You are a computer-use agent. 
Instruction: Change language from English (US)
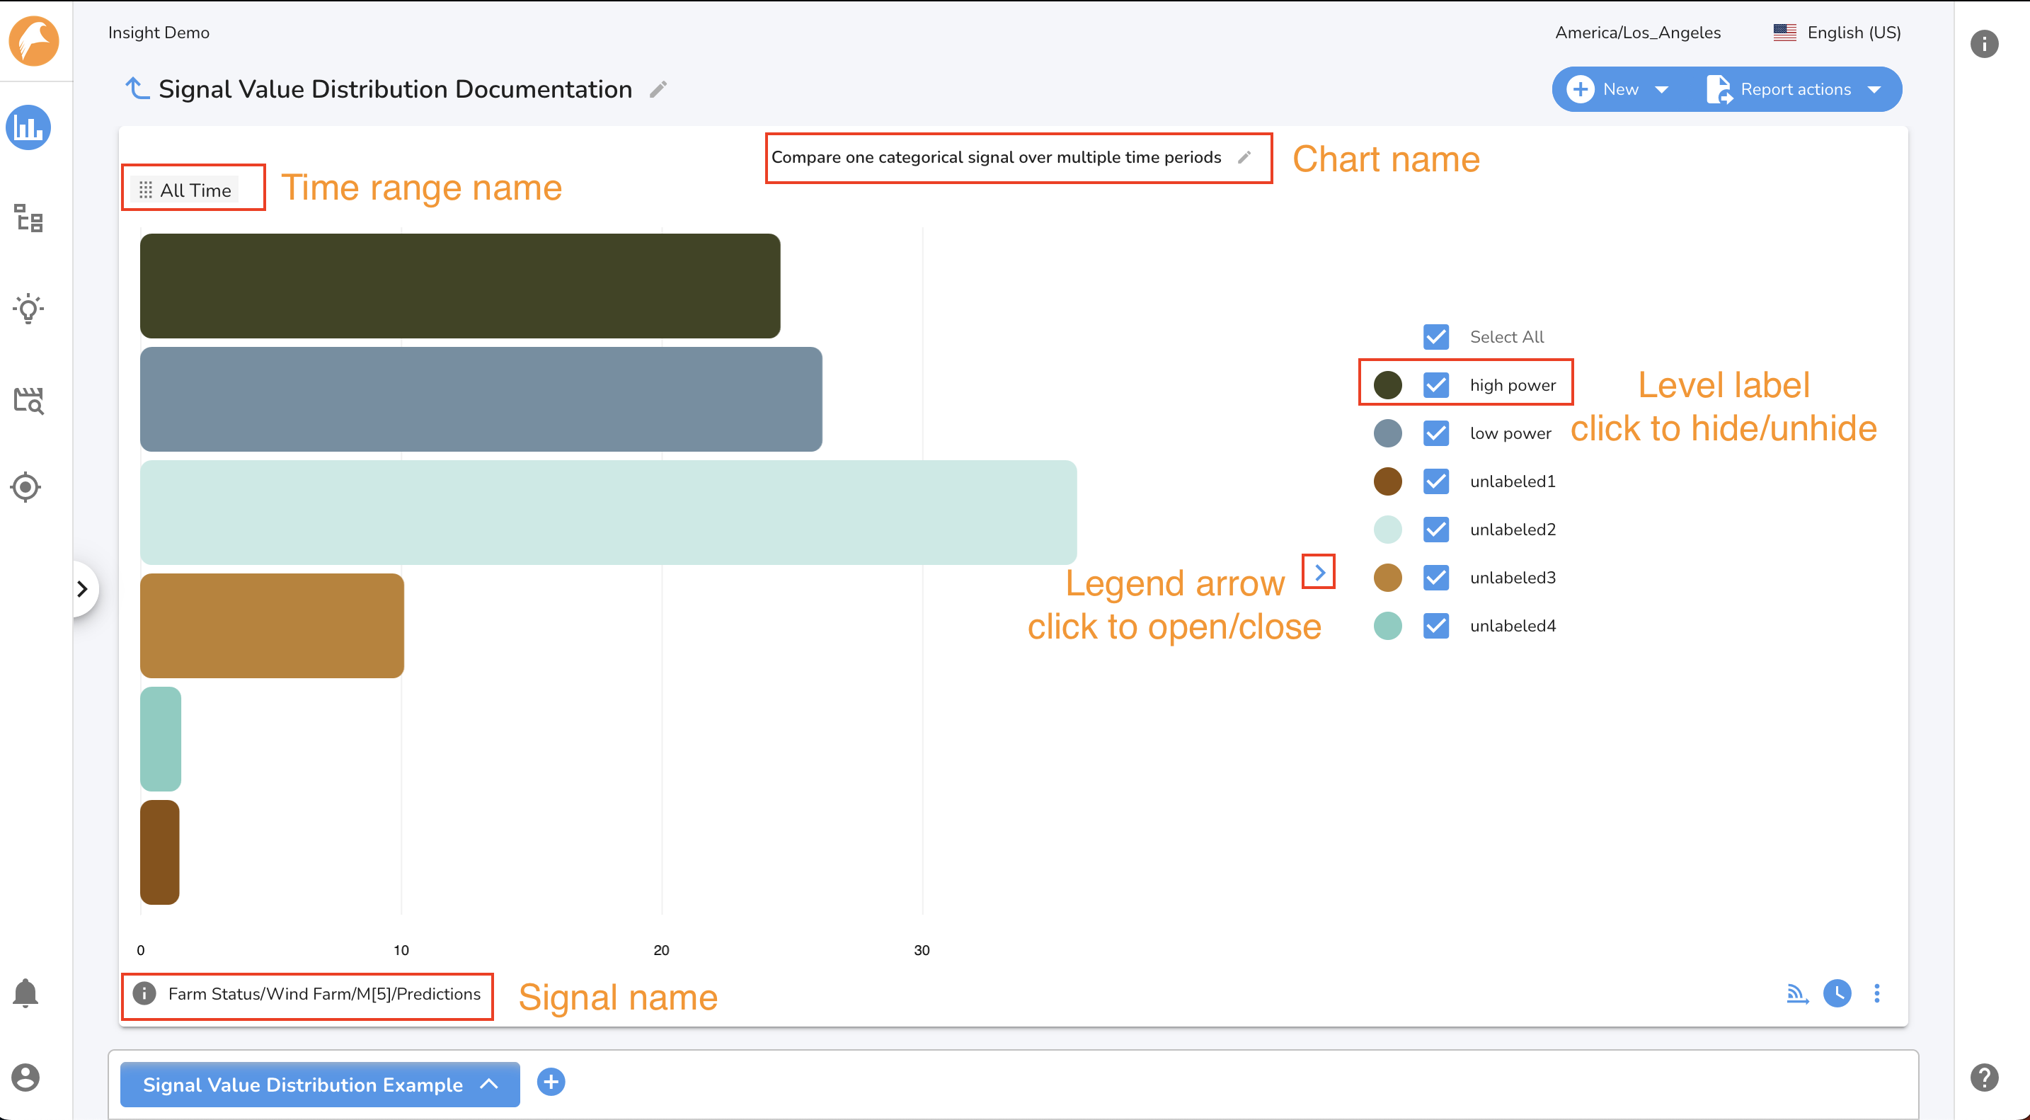click(x=1854, y=33)
